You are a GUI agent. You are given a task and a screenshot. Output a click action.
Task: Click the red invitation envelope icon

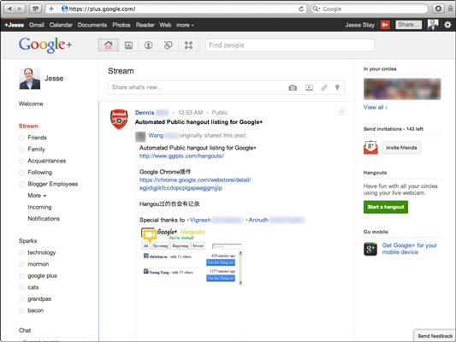370,148
